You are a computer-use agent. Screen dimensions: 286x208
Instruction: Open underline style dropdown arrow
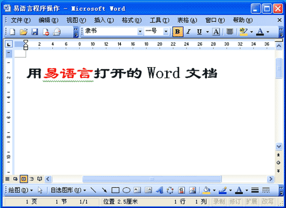207,32
